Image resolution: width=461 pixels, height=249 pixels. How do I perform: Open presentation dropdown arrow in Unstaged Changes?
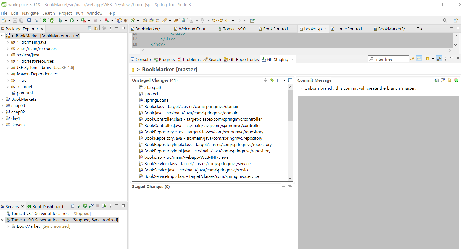point(284,80)
